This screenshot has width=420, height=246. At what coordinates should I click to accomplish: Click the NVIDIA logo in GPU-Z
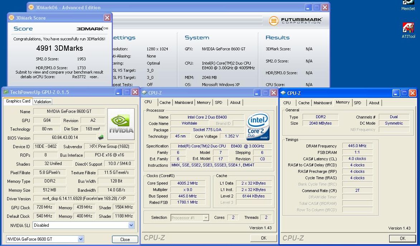pyautogui.click(x=121, y=124)
